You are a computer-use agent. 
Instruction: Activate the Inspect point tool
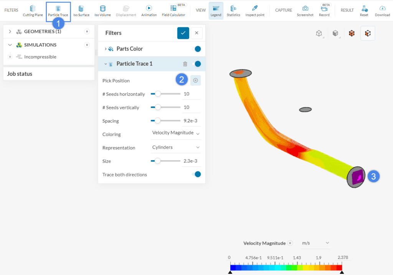(254, 10)
